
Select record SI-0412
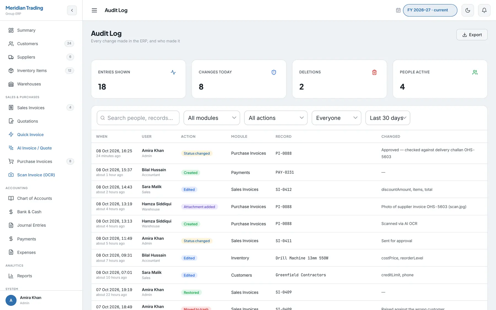coord(284,189)
